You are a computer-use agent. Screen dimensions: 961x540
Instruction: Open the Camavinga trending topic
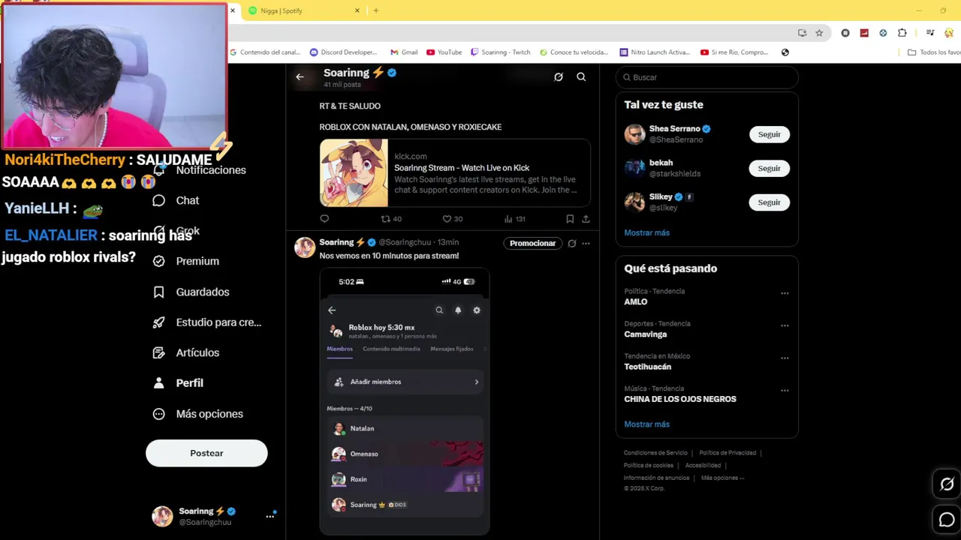point(646,334)
